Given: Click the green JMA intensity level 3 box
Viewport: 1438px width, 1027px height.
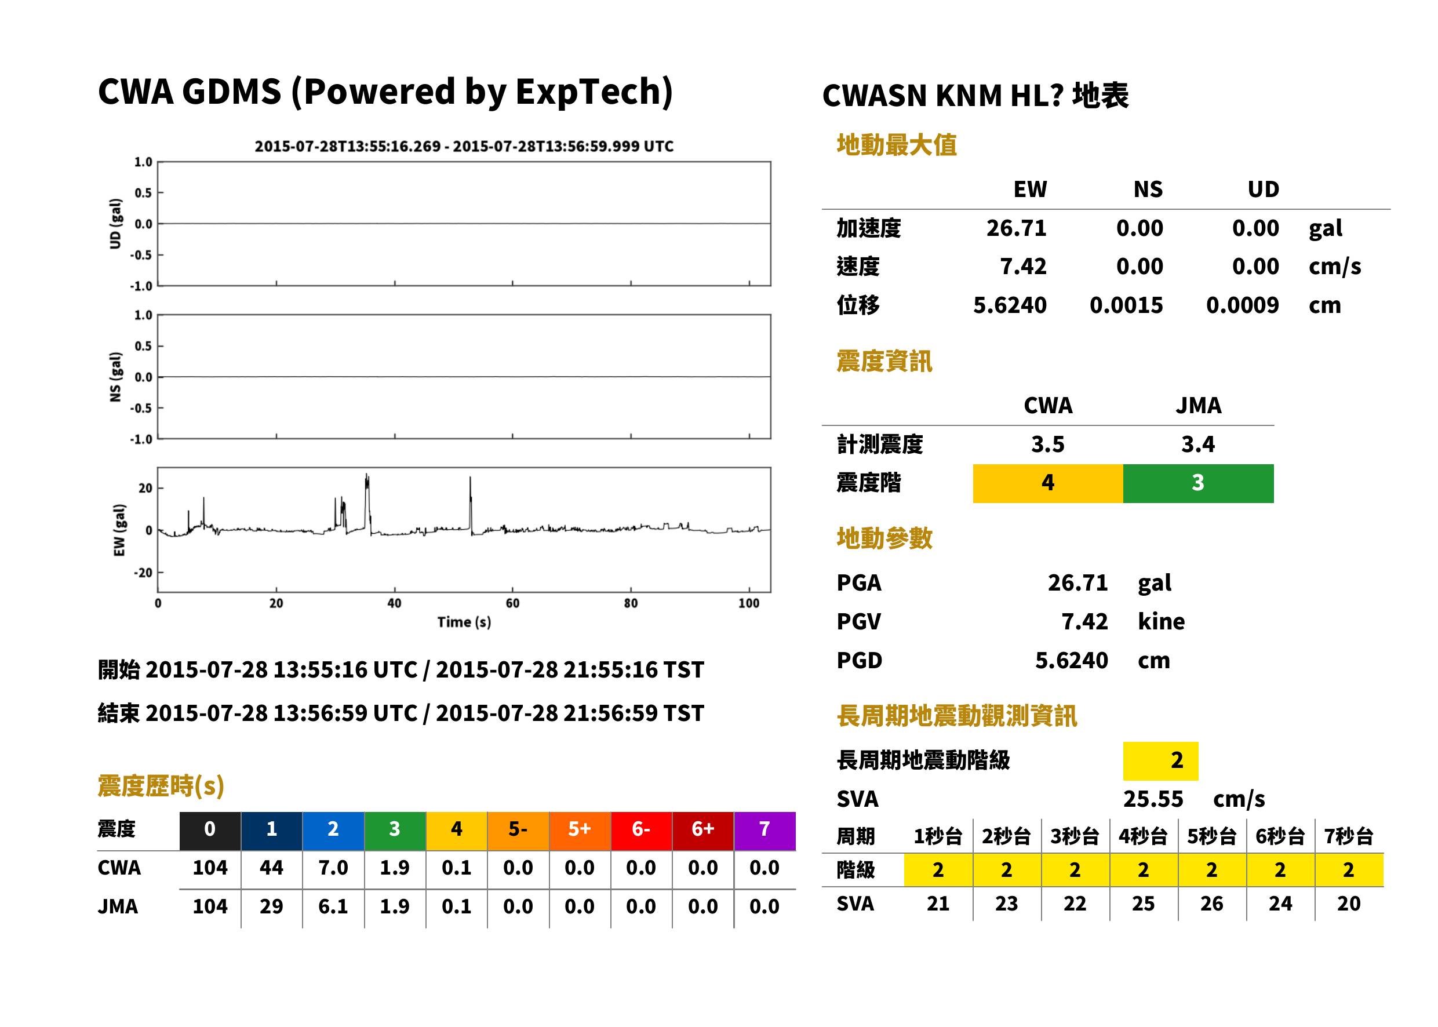Looking at the screenshot, I should coord(1199,483).
